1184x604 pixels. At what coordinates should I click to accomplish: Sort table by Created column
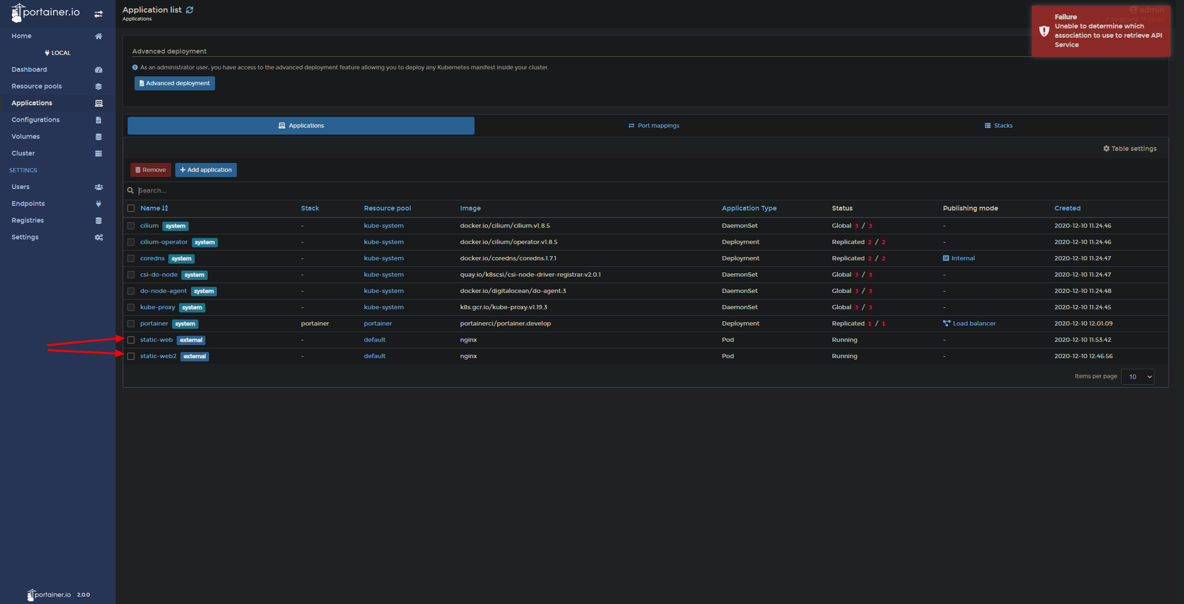[x=1067, y=208]
